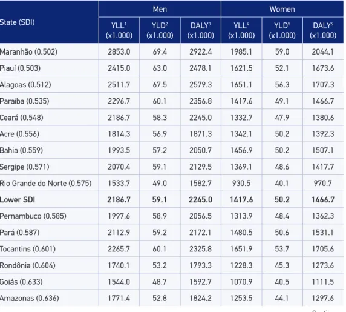This screenshot has width=346, height=312.
Task: Click Lower SDI women YLD value 50.2
Action: 282,200
